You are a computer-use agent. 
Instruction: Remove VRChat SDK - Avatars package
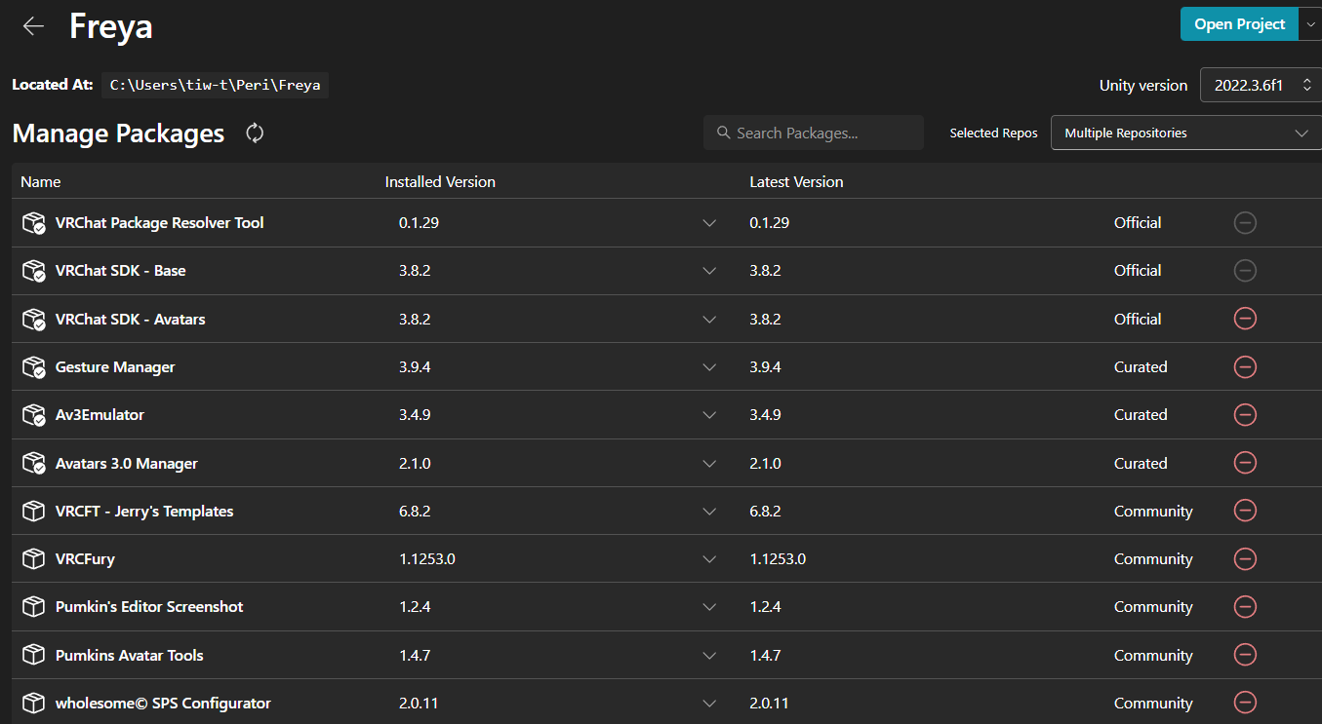pos(1245,319)
